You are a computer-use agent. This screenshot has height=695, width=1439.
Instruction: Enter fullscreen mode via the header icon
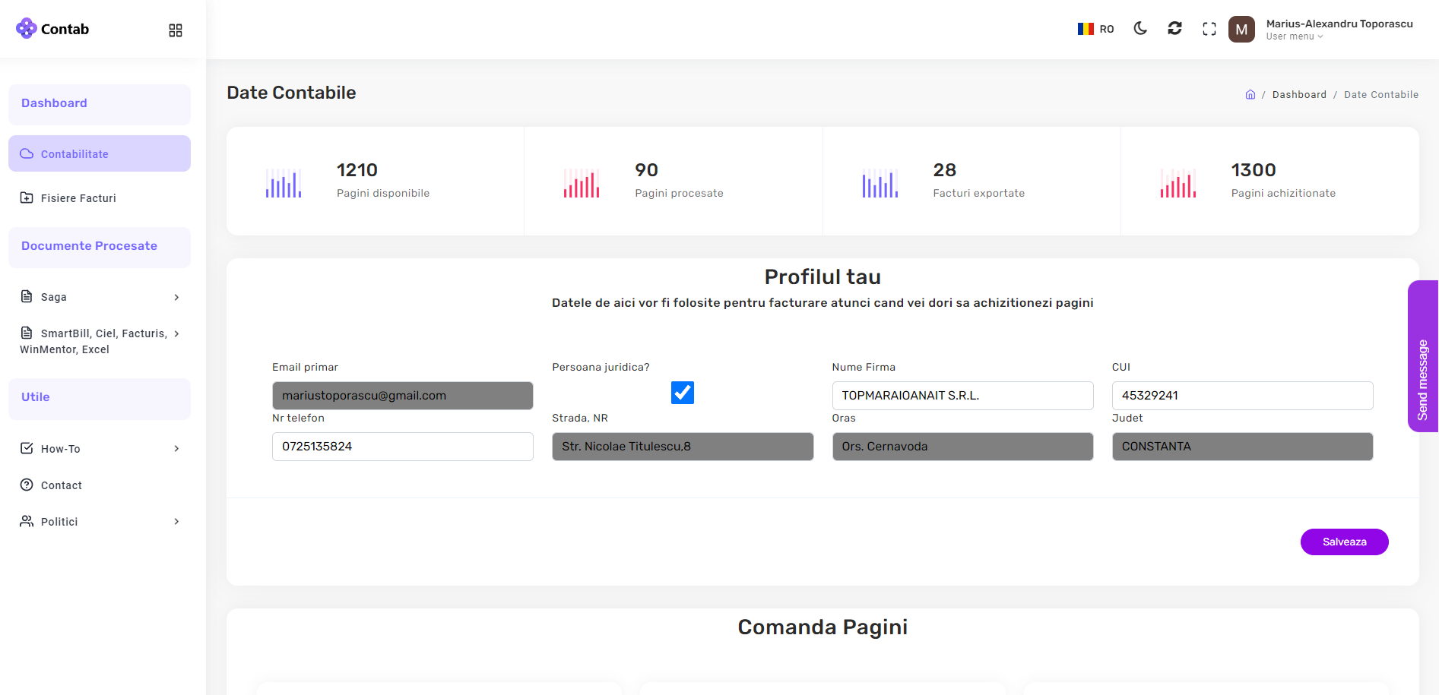click(1209, 29)
